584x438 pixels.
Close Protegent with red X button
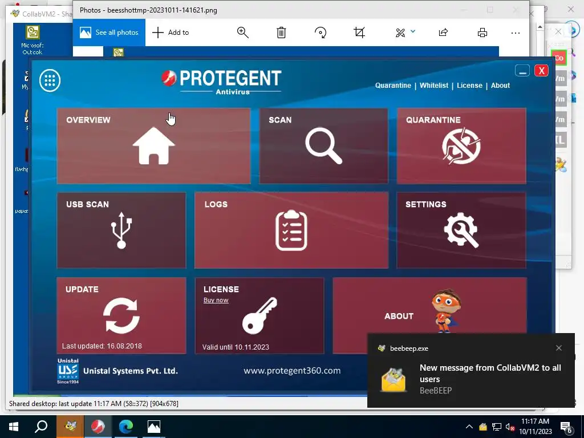(541, 70)
